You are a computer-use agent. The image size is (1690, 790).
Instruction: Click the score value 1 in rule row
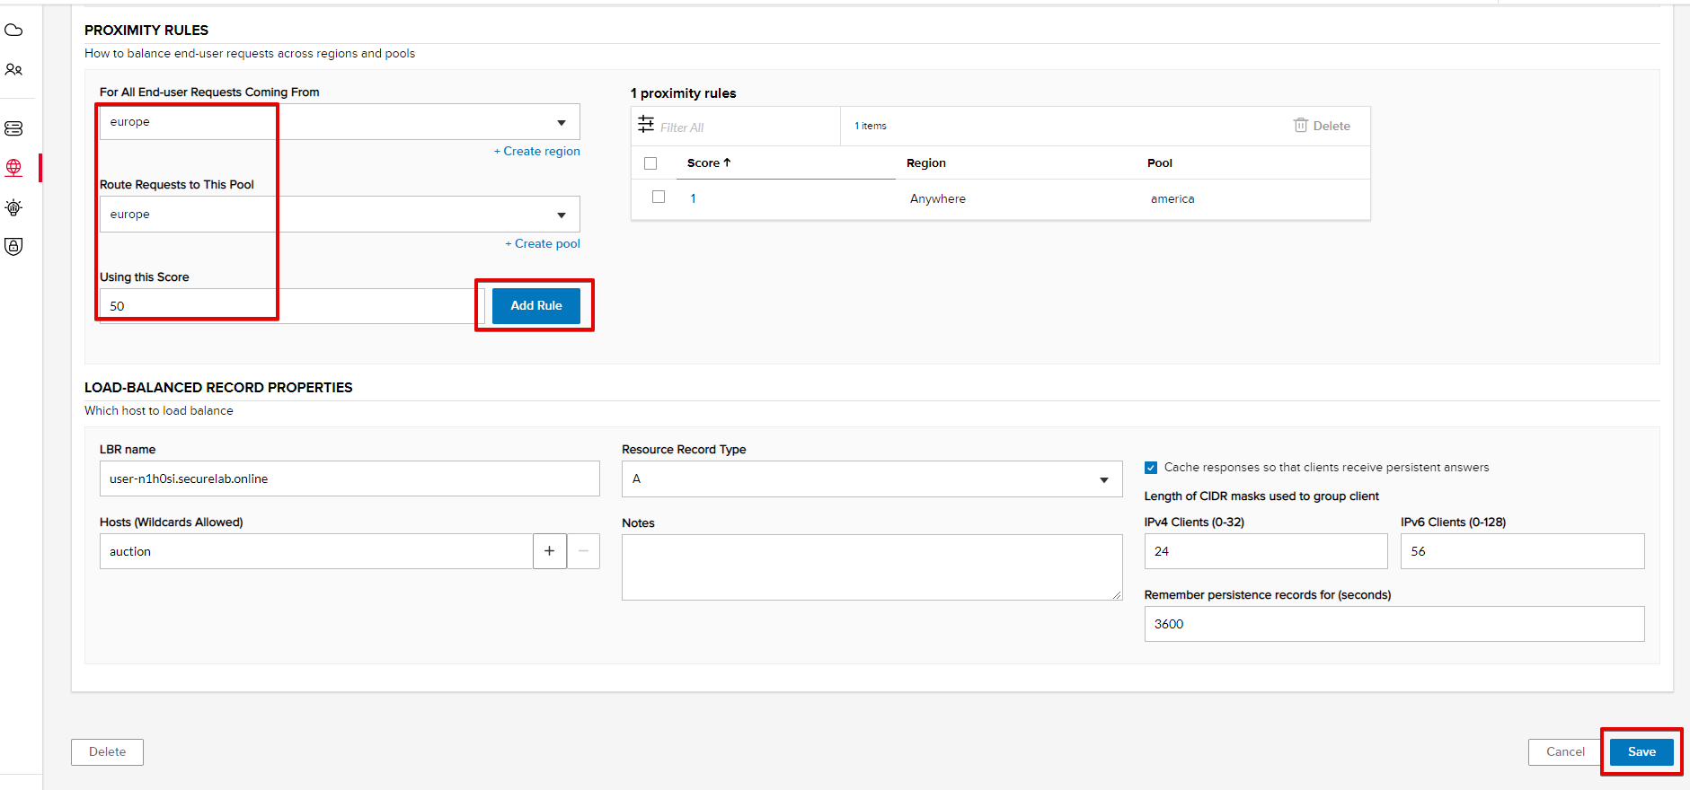pyautogui.click(x=693, y=198)
